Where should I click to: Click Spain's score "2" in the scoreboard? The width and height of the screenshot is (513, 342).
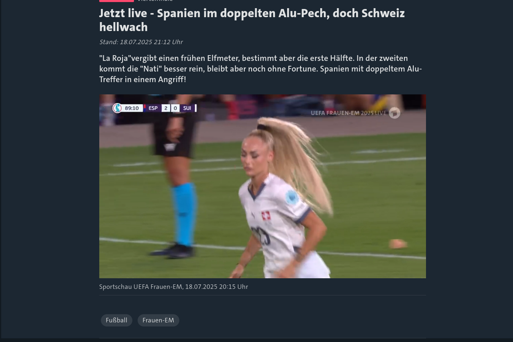pos(165,108)
